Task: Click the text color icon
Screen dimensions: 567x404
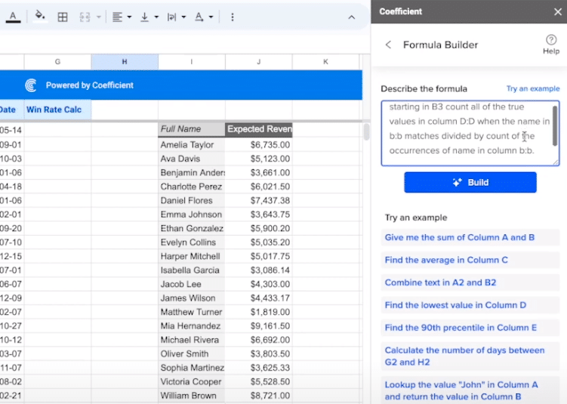Action: (x=14, y=17)
